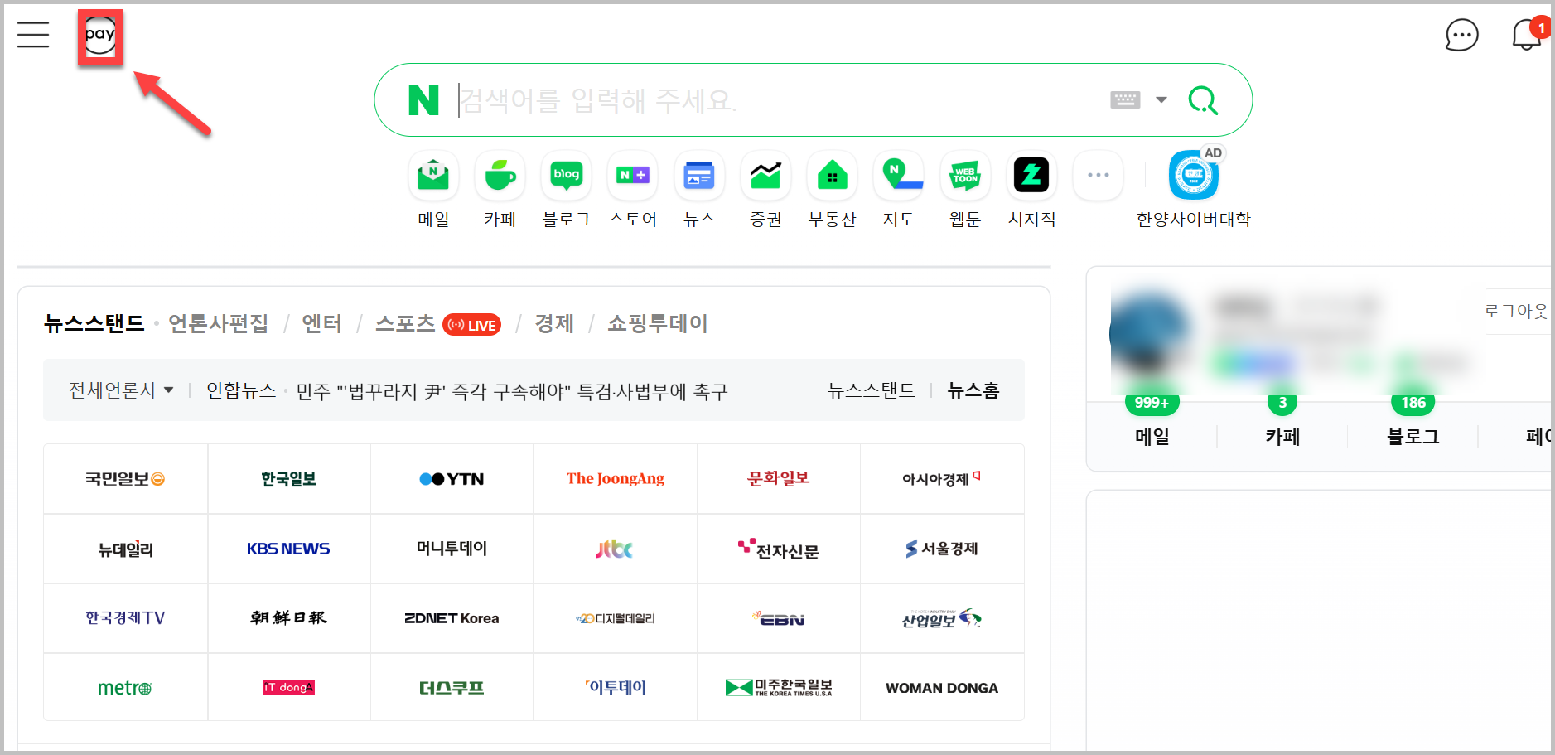The image size is (1555, 755).
Task: Switch to the 엔터 tab
Action: (x=321, y=323)
